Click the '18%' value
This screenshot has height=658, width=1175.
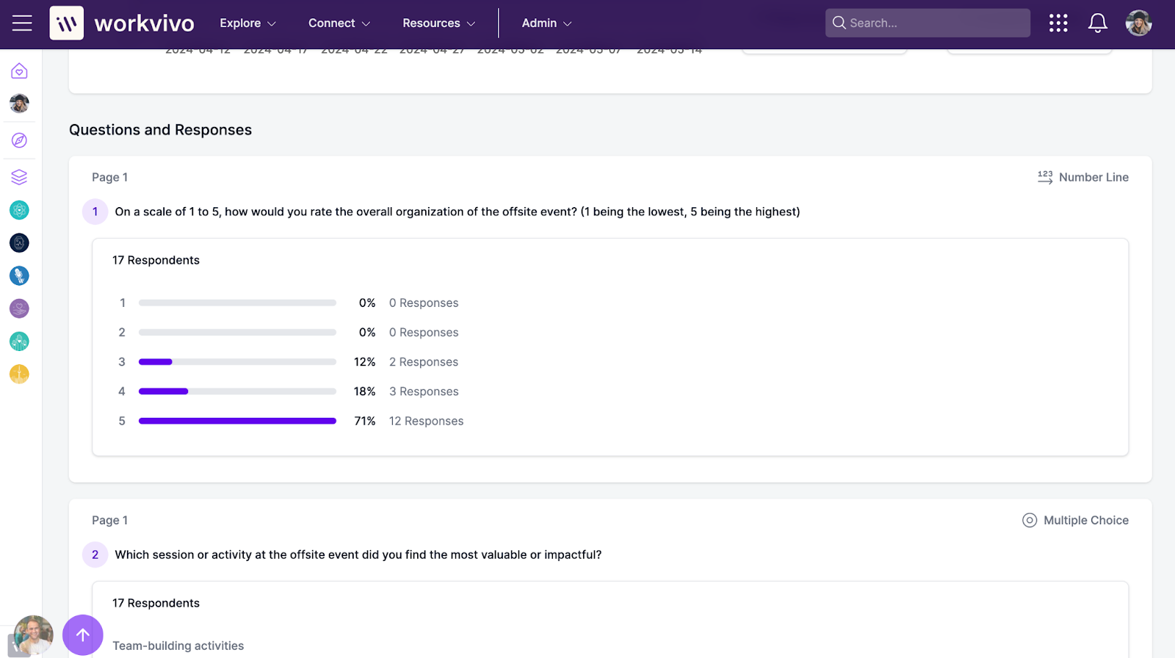[x=365, y=391]
